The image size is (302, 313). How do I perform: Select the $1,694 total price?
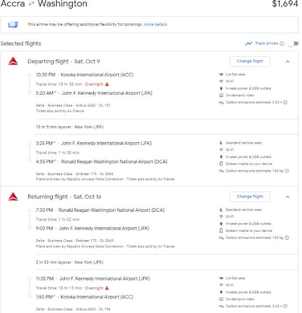(x=285, y=3)
